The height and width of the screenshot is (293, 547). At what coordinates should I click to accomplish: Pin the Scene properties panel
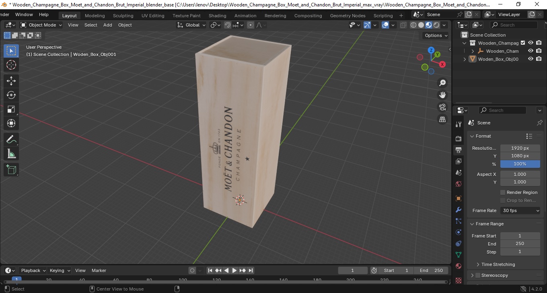pyautogui.click(x=539, y=123)
